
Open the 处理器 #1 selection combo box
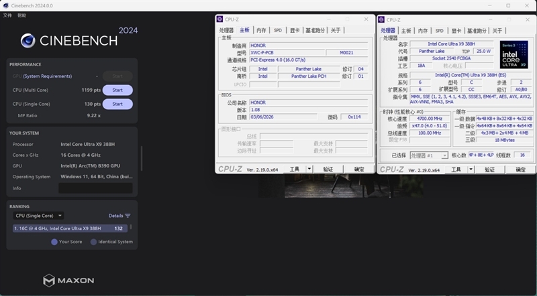429,155
